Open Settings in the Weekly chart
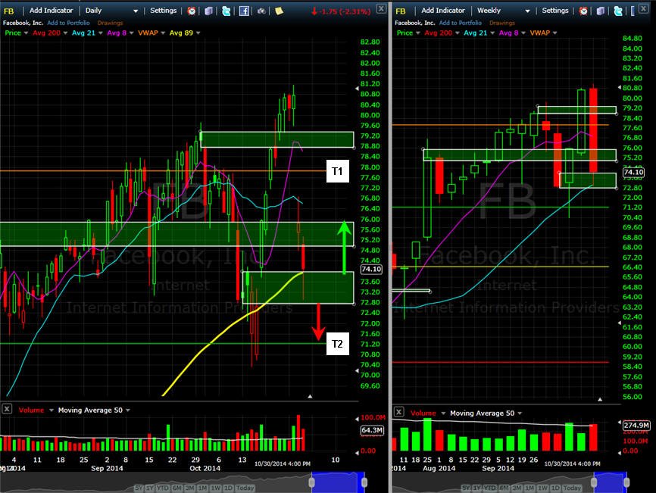 tap(555, 11)
